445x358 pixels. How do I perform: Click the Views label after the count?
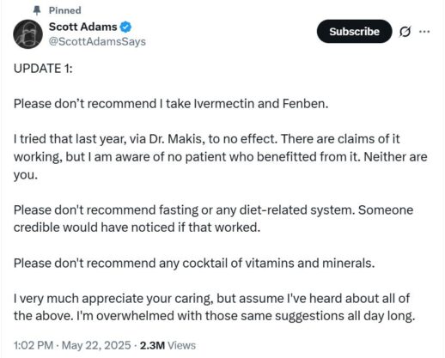[x=181, y=345]
